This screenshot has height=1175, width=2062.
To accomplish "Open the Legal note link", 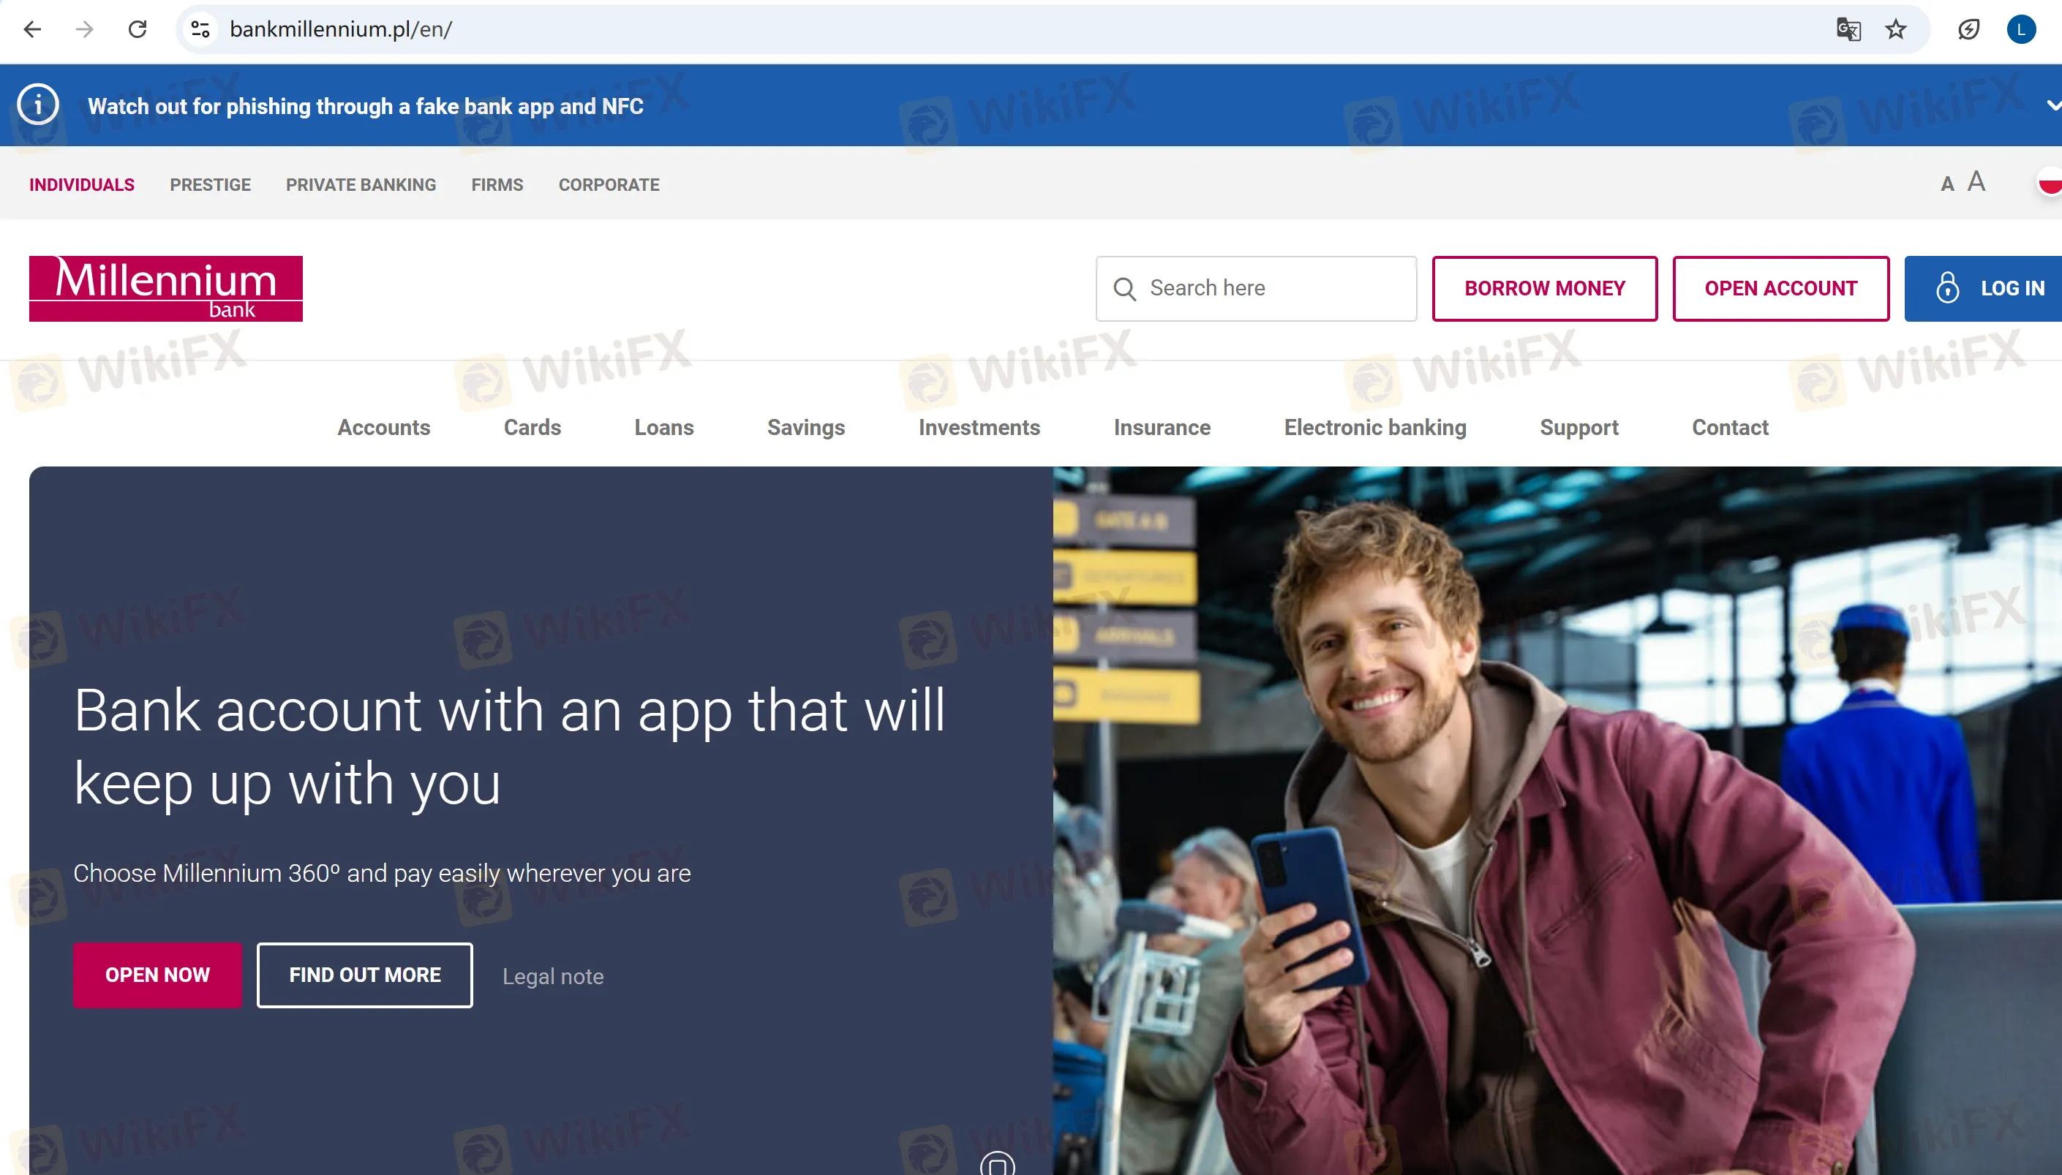I will click(x=553, y=975).
